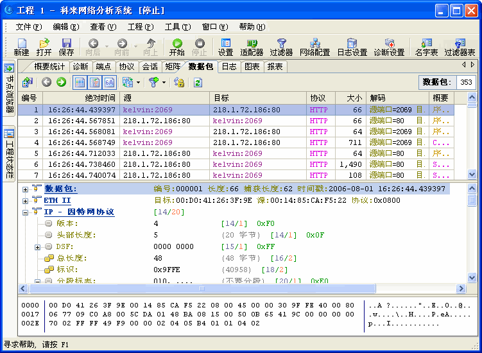Click the refresh icon in packet toolbar
482x353 pixels.
[198, 82]
